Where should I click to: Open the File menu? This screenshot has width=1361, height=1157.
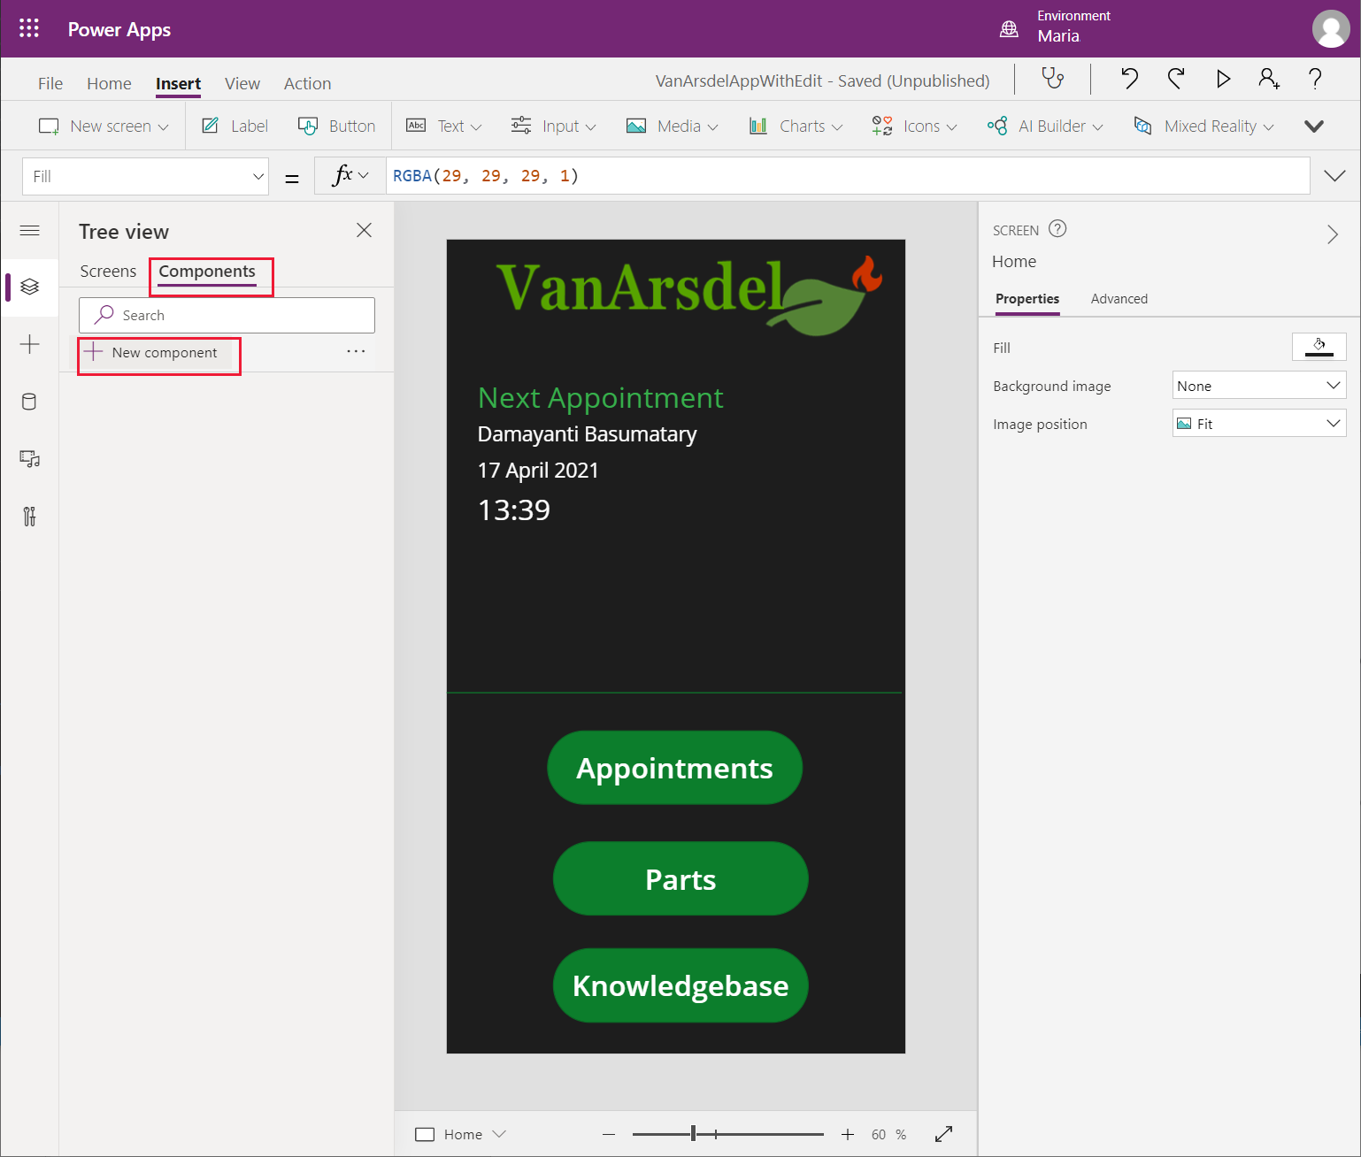tap(50, 83)
